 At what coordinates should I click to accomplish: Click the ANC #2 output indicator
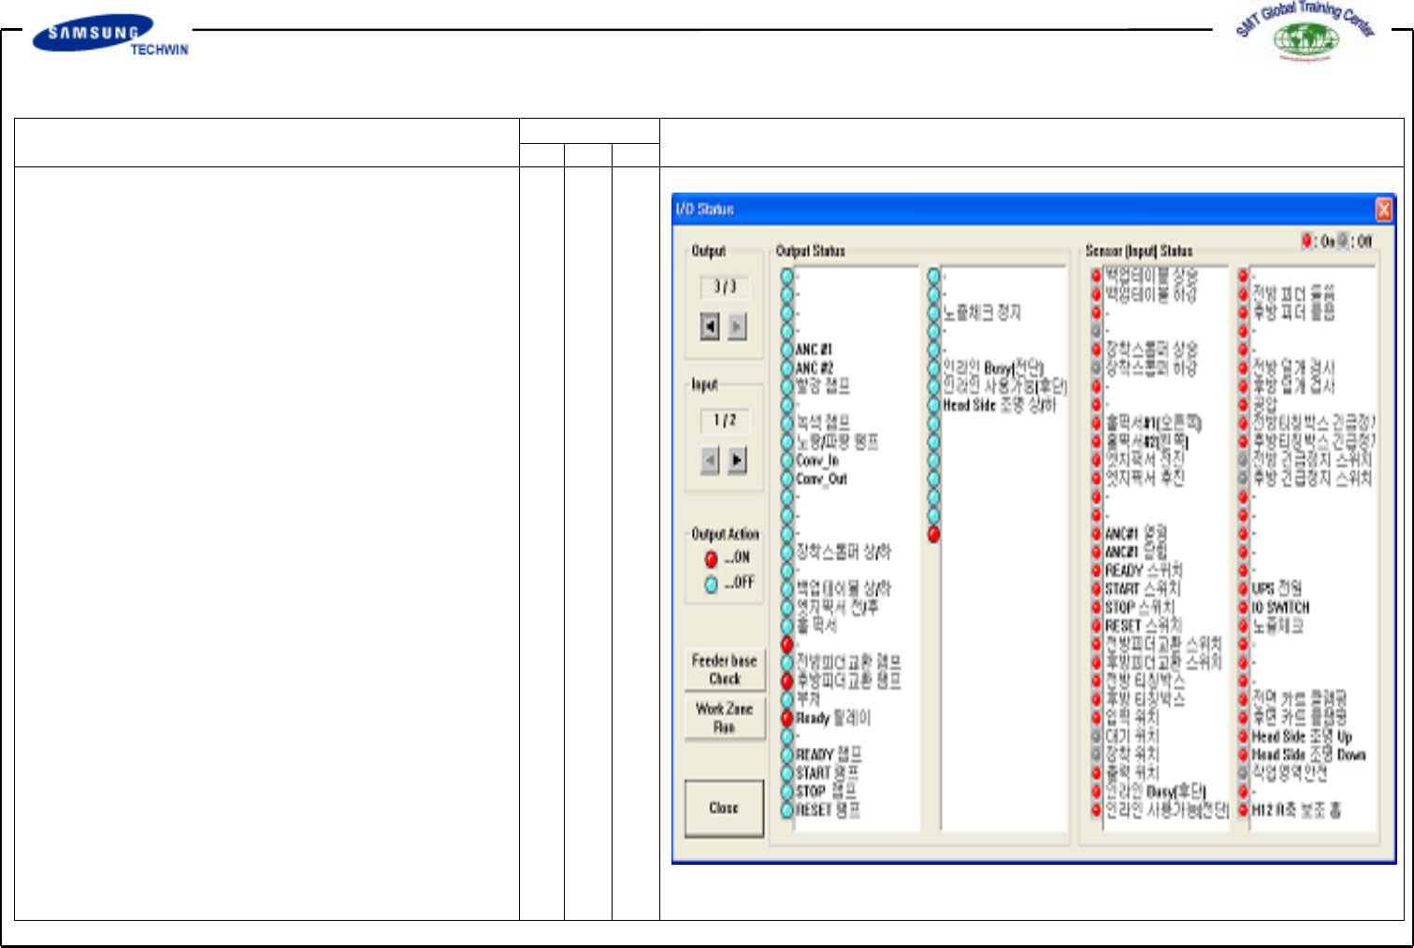coord(786,368)
